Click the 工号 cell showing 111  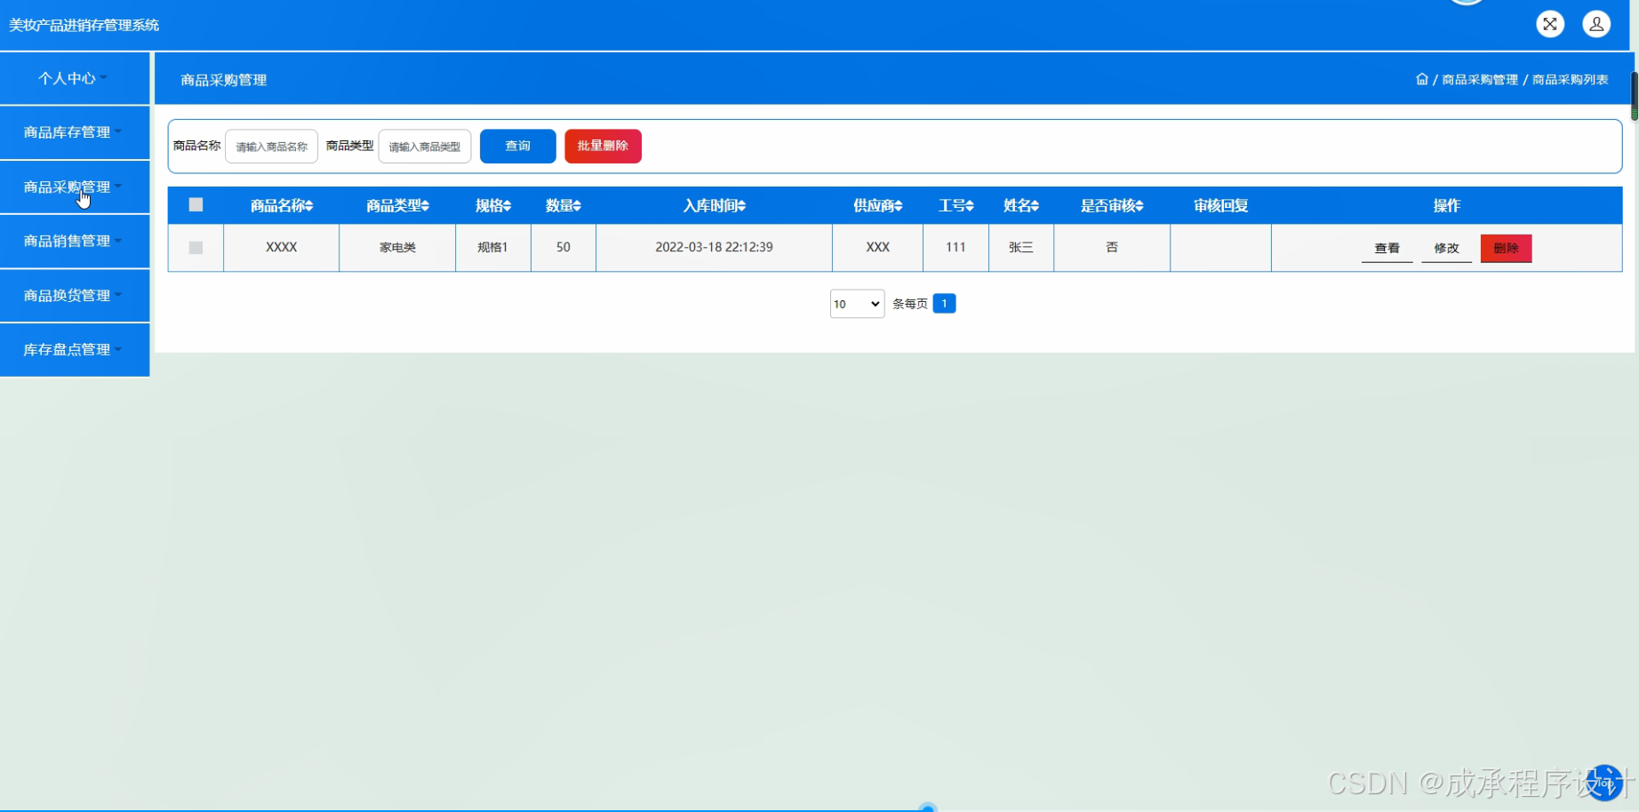tap(955, 247)
